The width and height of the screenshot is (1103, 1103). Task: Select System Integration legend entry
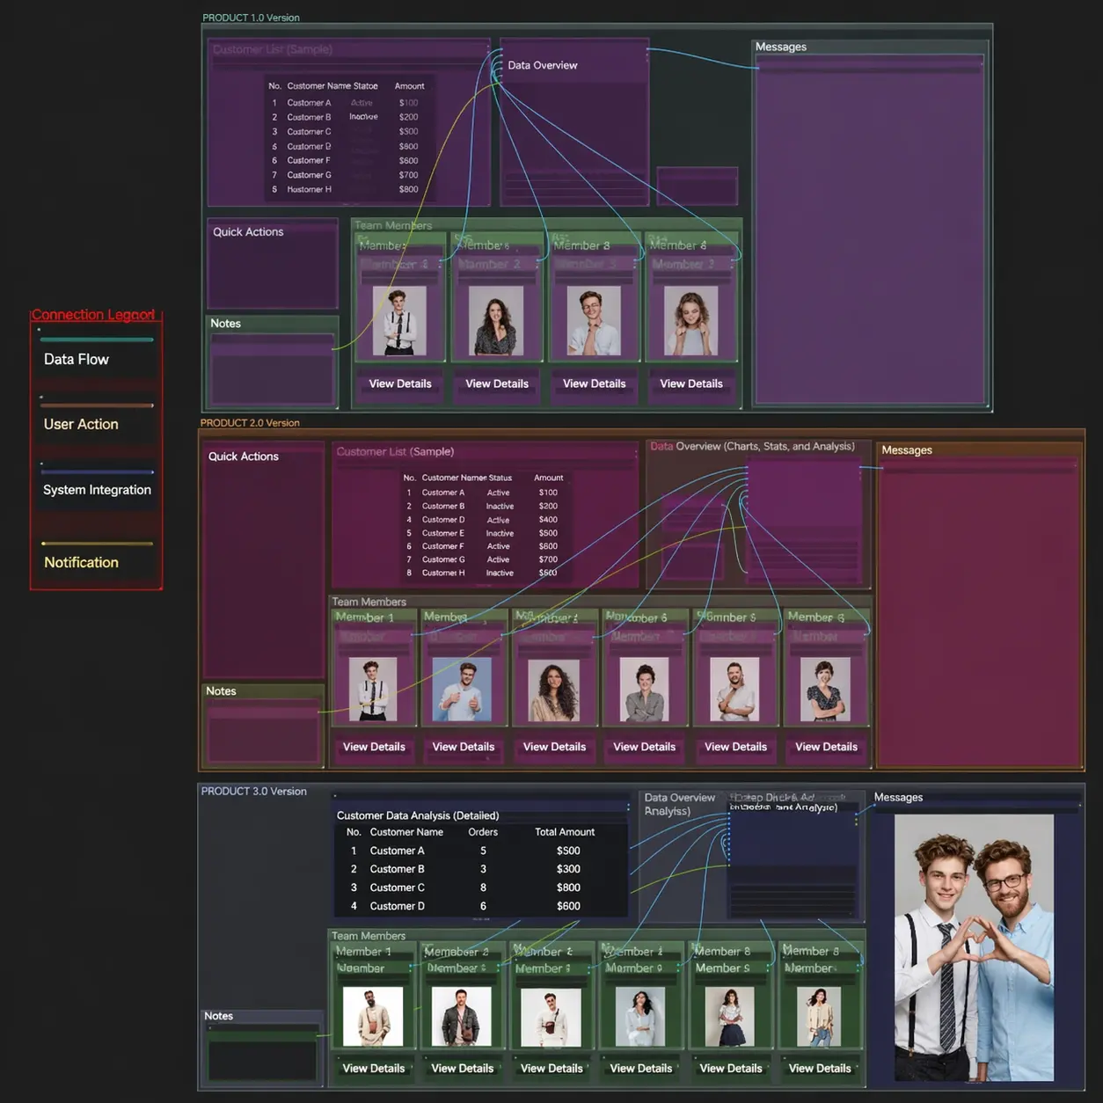tap(97, 490)
